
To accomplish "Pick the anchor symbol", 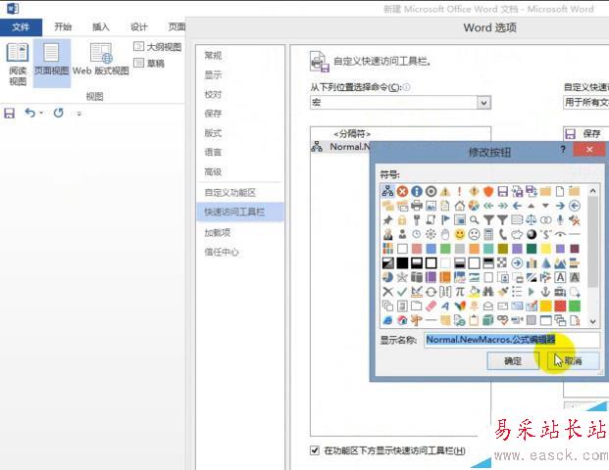I will pos(545,291).
